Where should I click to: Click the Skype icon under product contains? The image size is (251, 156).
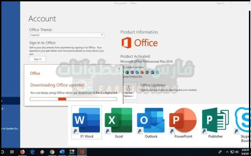[157, 72]
